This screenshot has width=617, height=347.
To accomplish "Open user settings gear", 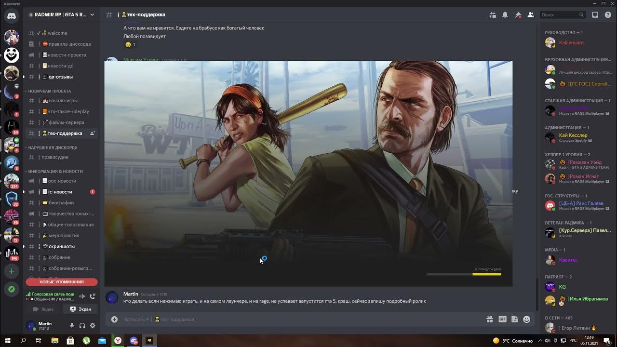I will click(x=93, y=326).
